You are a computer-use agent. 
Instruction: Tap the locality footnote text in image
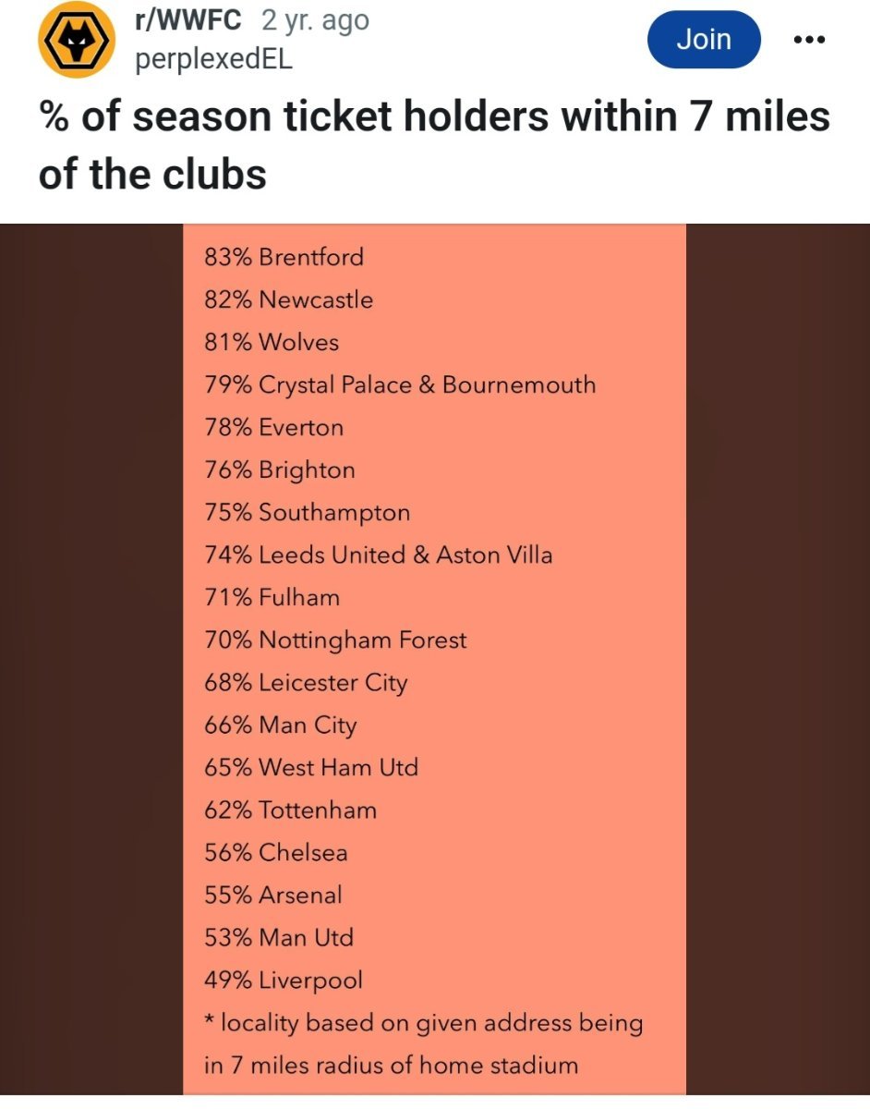(424, 1044)
